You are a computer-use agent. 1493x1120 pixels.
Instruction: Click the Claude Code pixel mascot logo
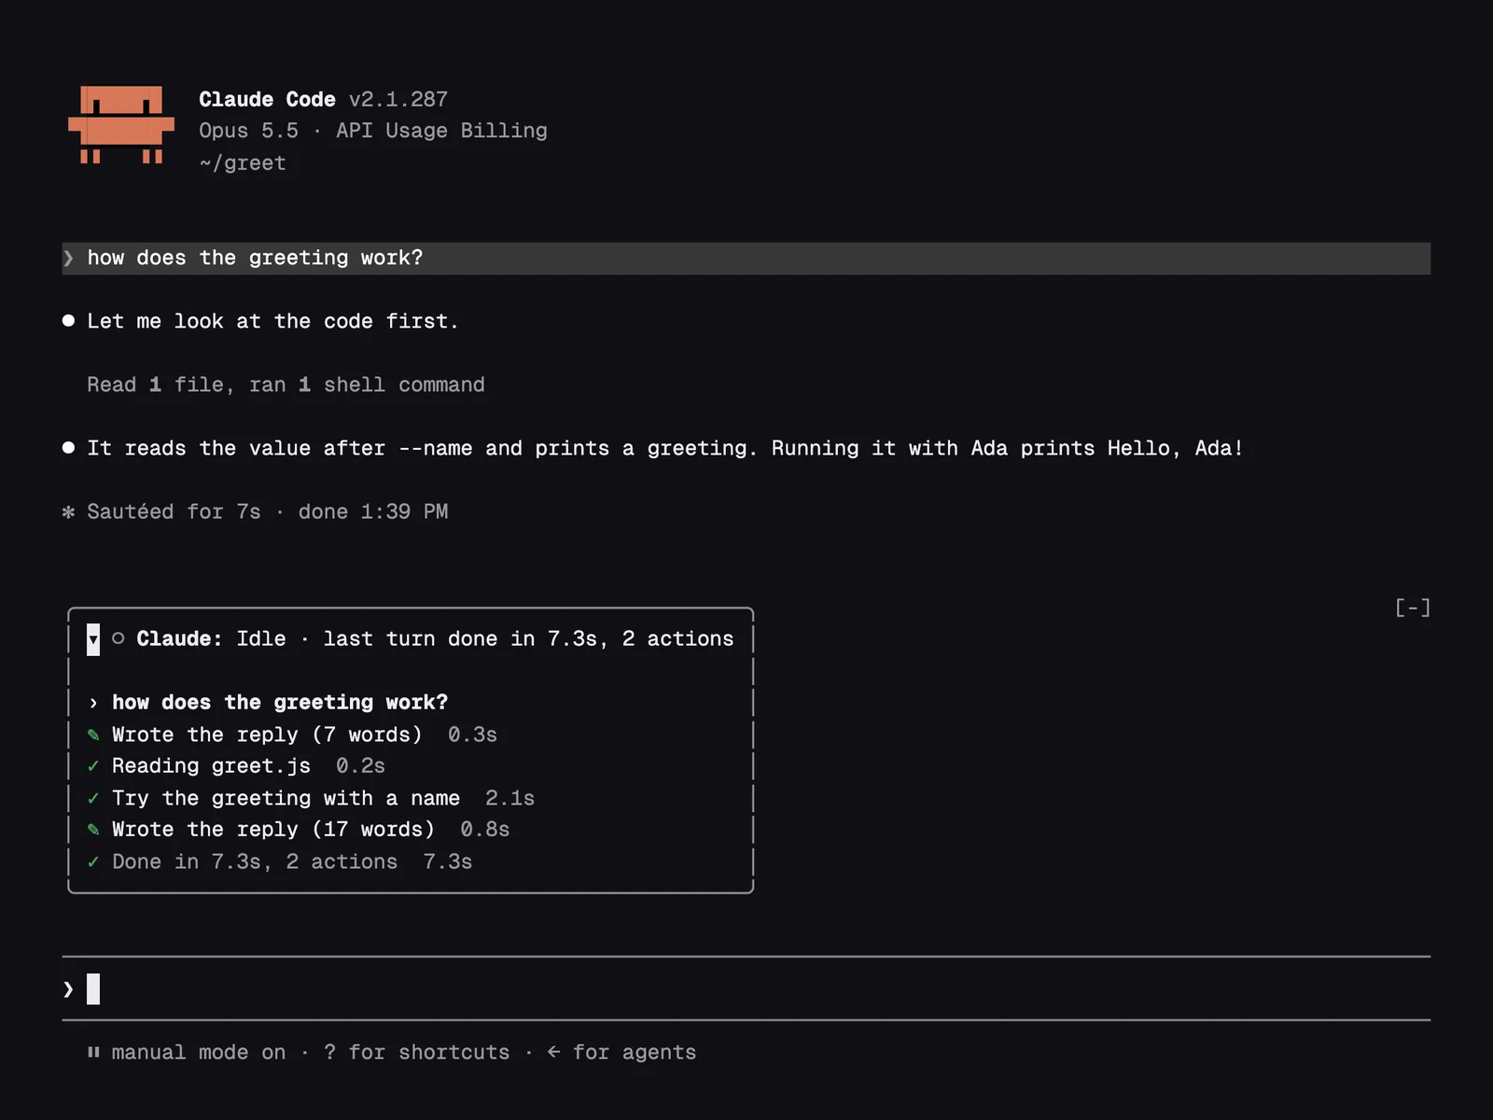point(121,125)
